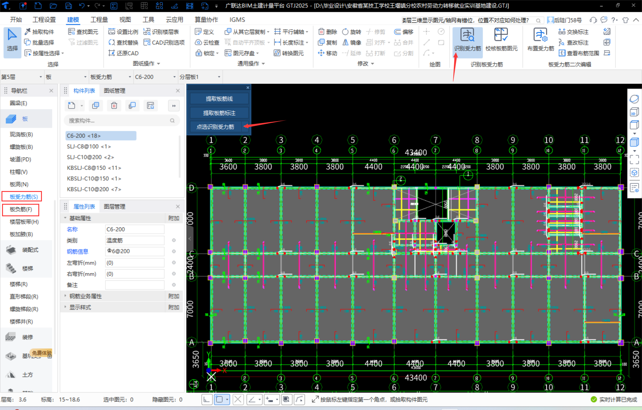Click the 云检查 tool
The width and height of the screenshot is (642, 410).
pyautogui.click(x=207, y=42)
